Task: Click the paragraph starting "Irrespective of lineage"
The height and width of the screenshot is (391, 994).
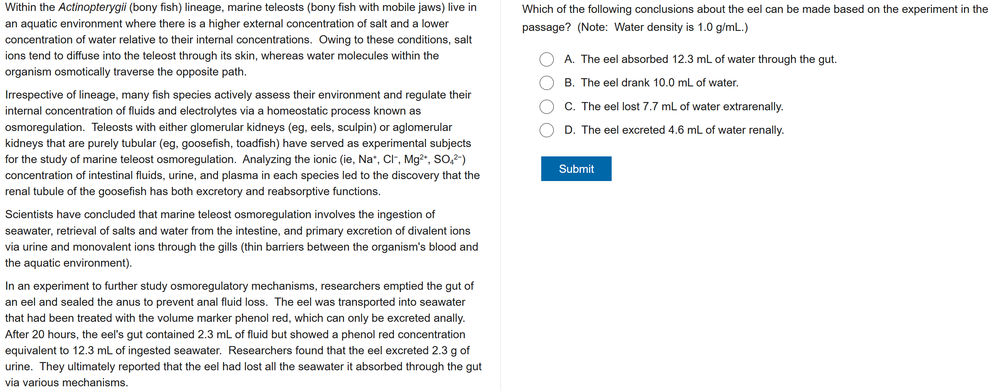Action: pos(241,143)
